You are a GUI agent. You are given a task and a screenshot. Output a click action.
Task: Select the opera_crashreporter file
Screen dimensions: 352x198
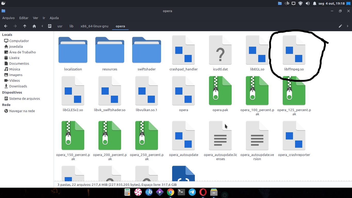click(294, 136)
